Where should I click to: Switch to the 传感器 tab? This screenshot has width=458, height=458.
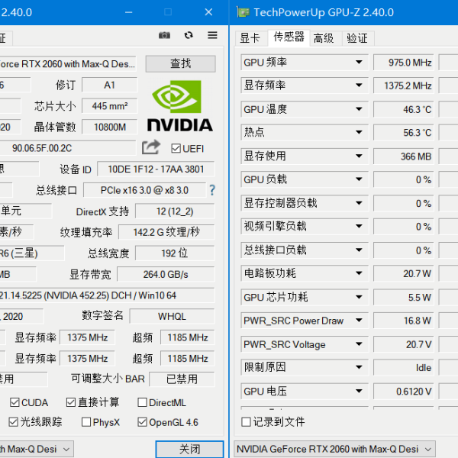[x=289, y=37]
